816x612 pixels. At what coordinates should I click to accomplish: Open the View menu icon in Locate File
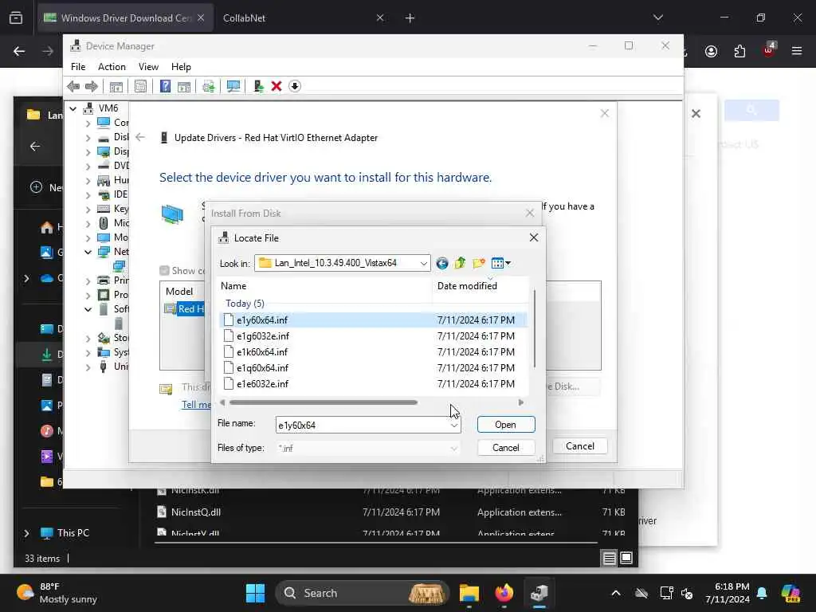(x=500, y=263)
